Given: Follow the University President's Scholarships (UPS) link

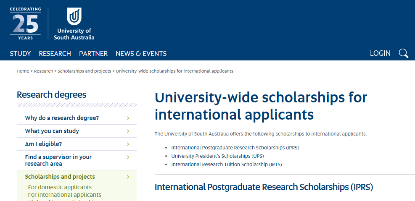Looking at the screenshot, I should (217, 156).
